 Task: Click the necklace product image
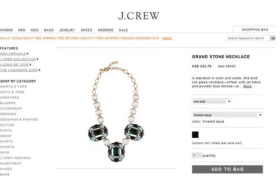tap(116, 112)
